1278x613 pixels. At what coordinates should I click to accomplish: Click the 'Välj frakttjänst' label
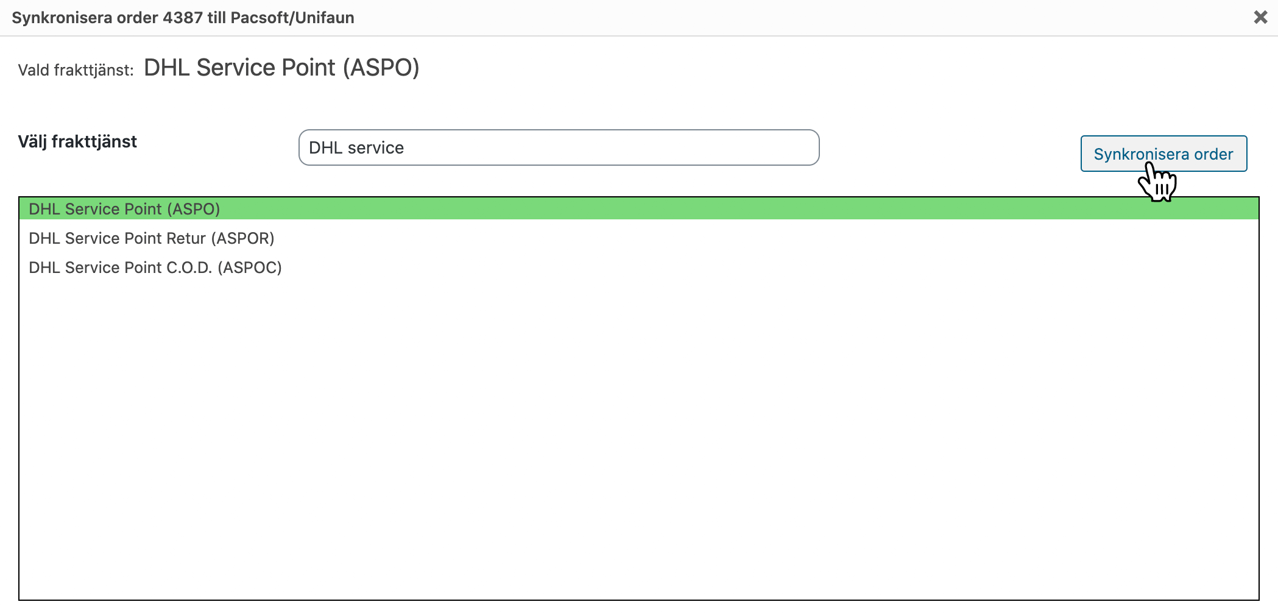pos(77,141)
